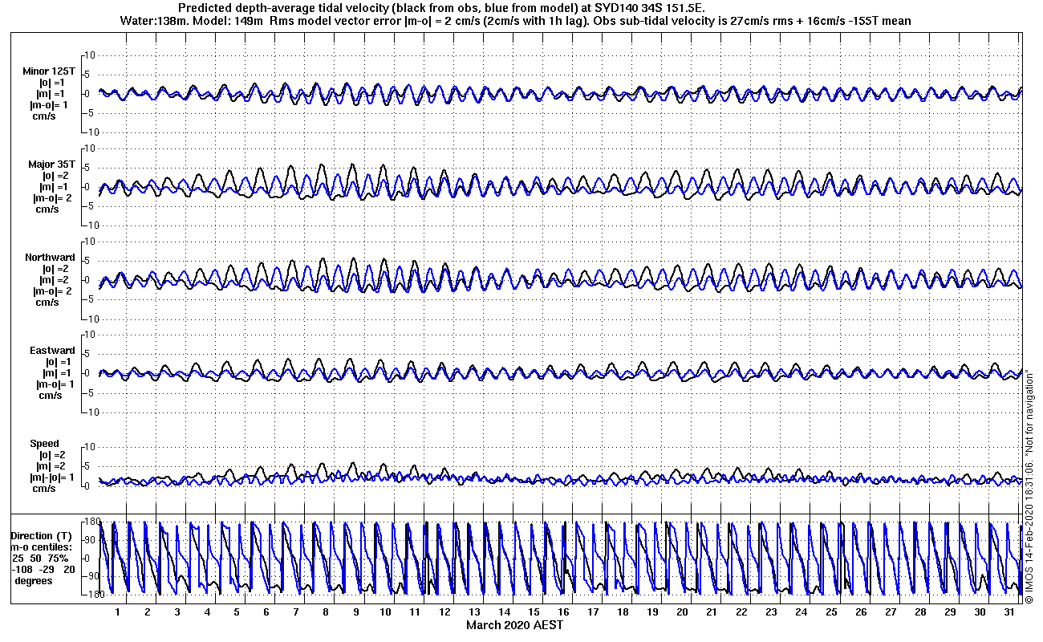Click the '|m|-|o|= 1' line under Speed
Image resolution: width=1043 pixels, height=642 pixels.
[x=51, y=477]
